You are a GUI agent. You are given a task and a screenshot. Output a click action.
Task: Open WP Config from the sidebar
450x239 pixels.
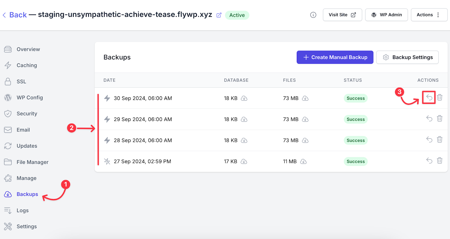30,98
